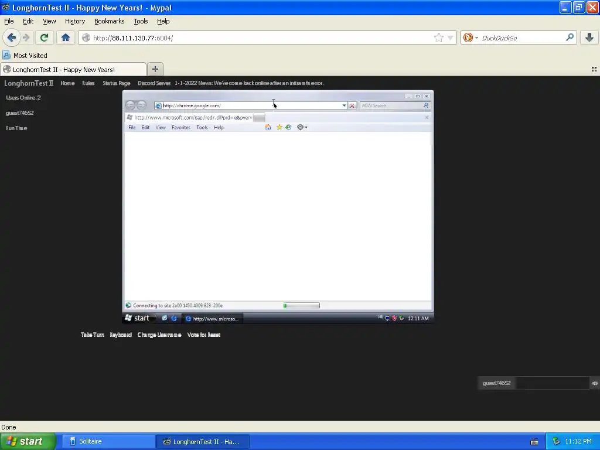The height and width of the screenshot is (450, 600).
Task: Open the Discord Server link
Action: [x=154, y=83]
